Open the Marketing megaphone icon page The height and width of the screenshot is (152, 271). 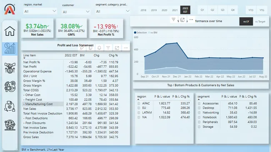coord(10,86)
